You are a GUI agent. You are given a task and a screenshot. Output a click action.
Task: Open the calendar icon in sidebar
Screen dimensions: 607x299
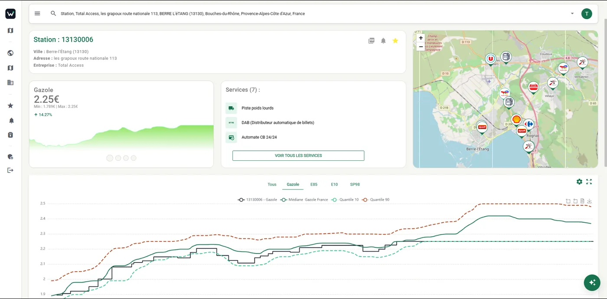[x=10, y=135]
